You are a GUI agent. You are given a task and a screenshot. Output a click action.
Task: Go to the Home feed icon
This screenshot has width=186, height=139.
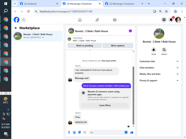(x=80, y=20)
